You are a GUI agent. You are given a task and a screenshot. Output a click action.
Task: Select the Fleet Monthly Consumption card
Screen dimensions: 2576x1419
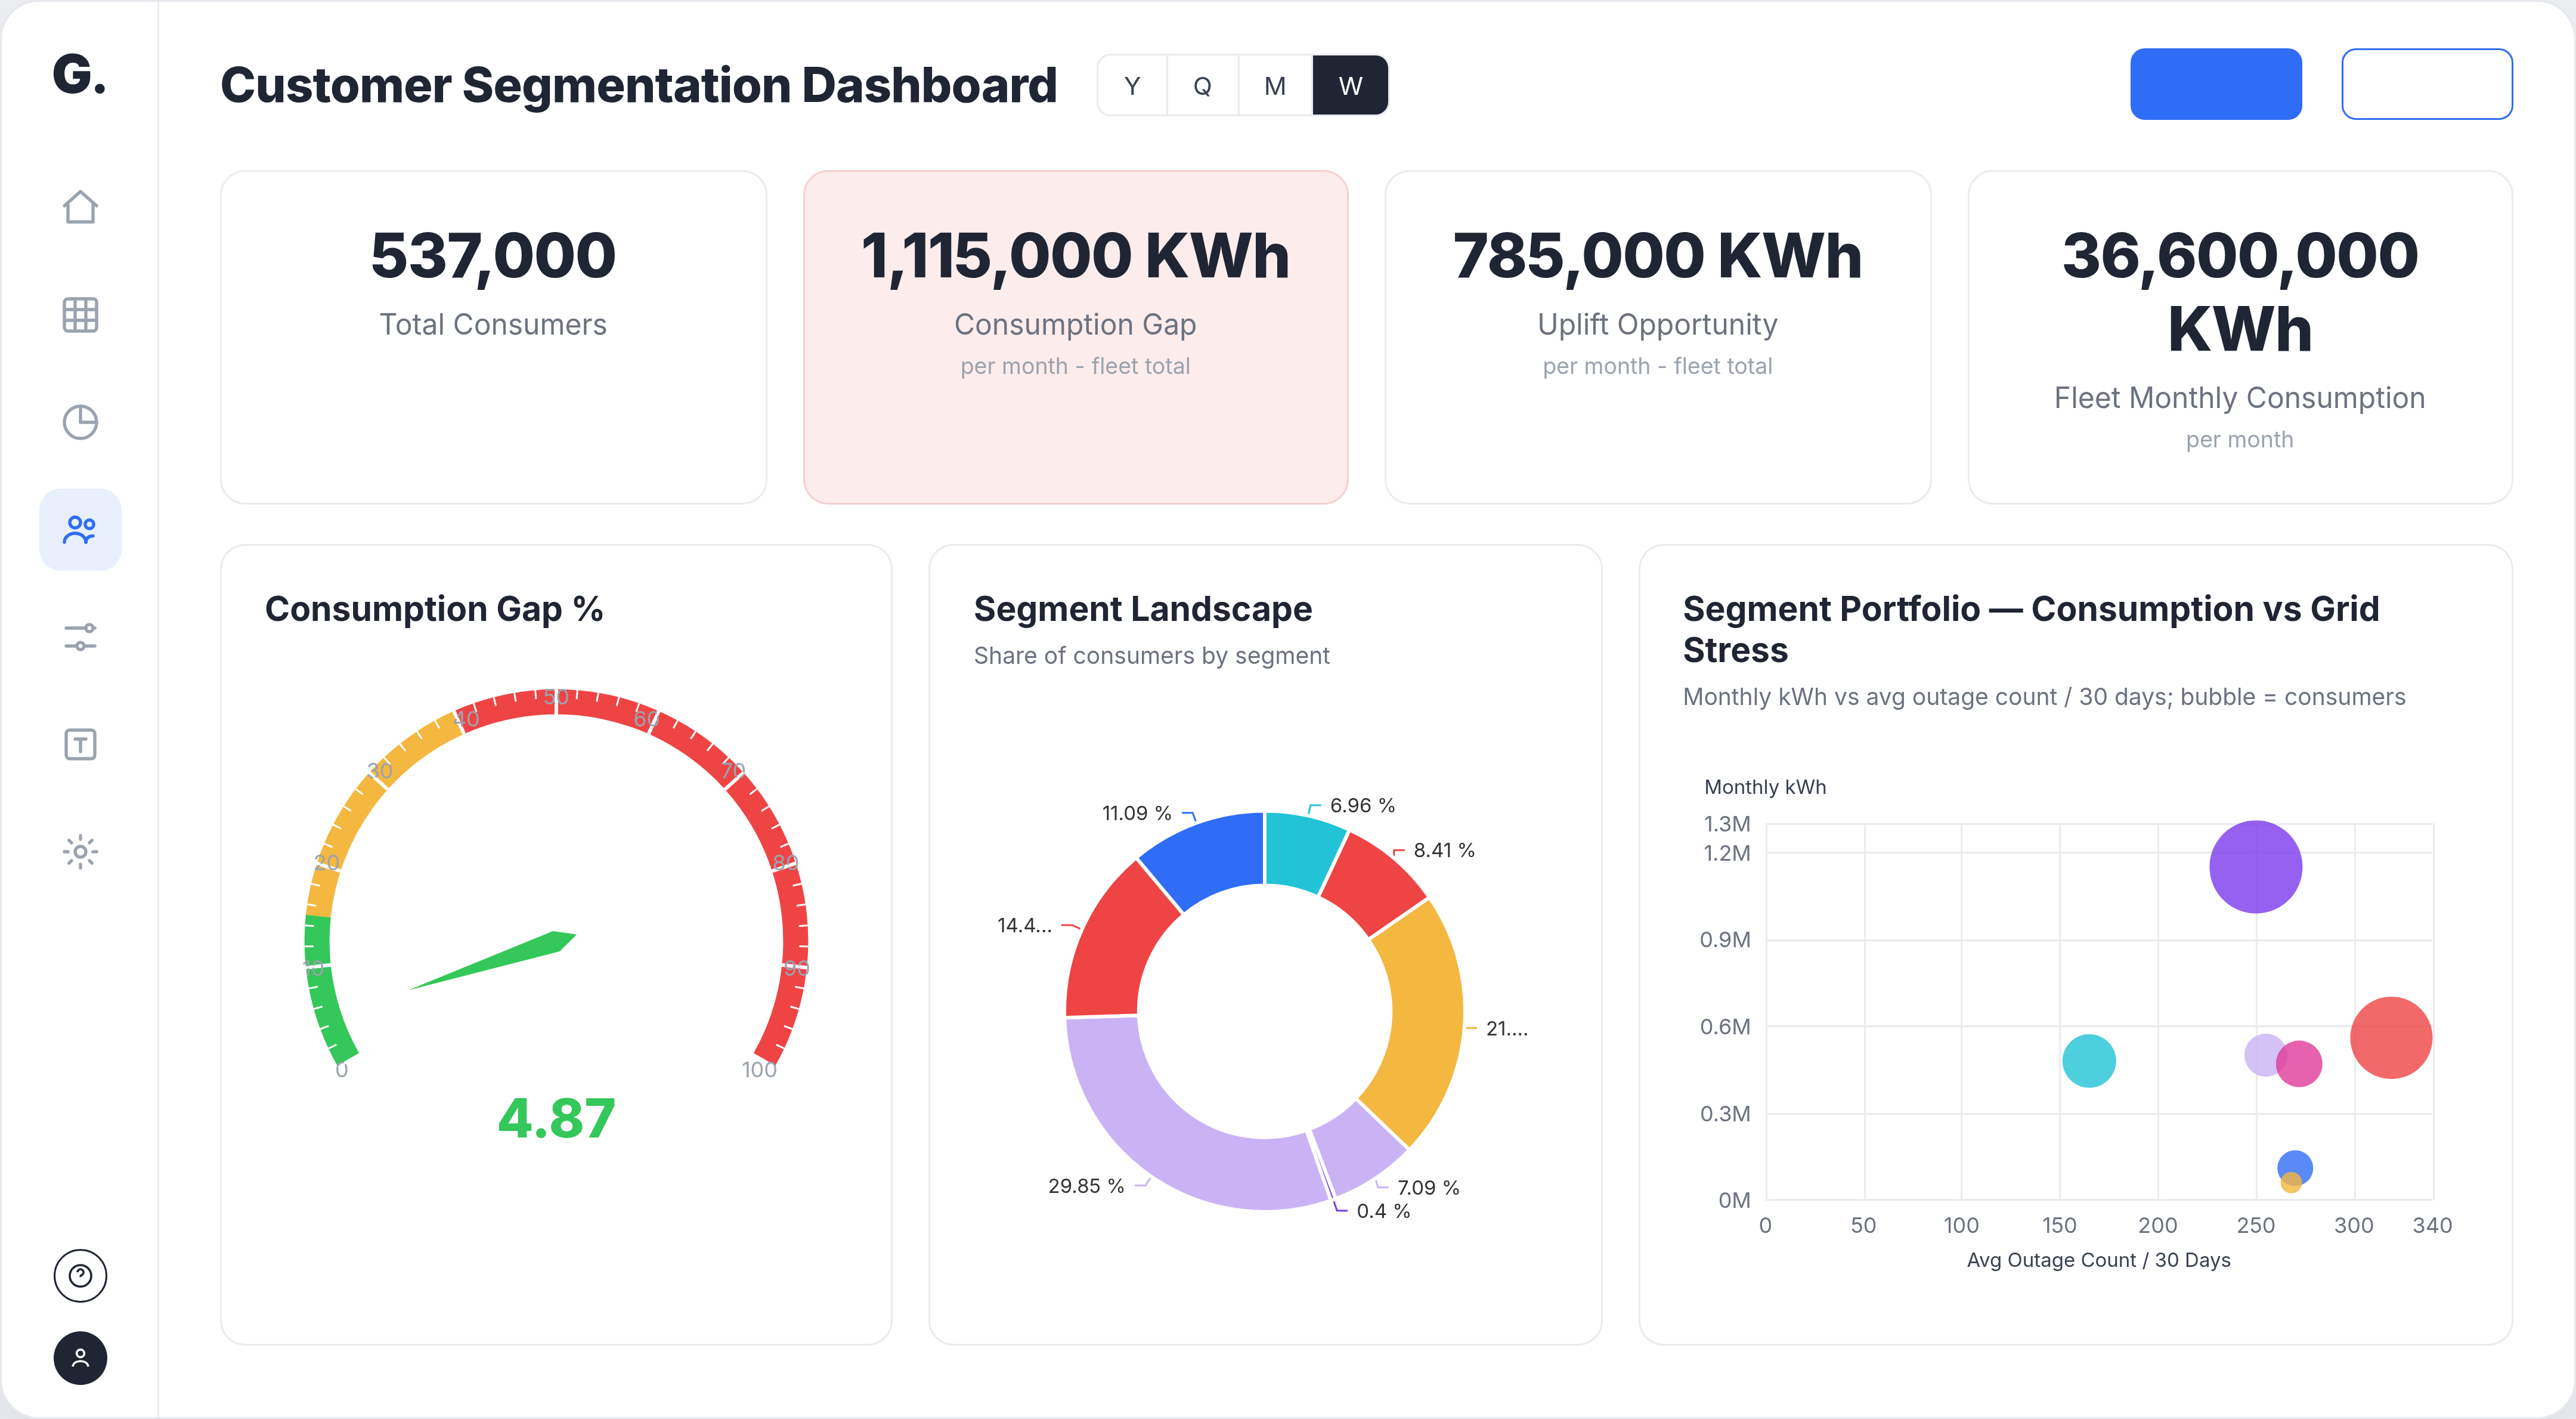point(2240,337)
